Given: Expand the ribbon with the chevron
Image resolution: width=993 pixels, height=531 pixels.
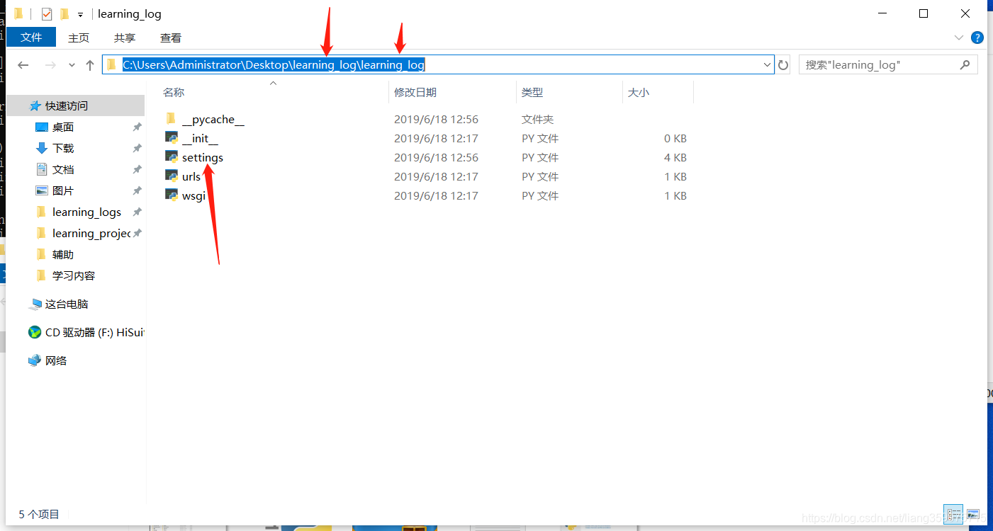Looking at the screenshot, I should coord(958,38).
